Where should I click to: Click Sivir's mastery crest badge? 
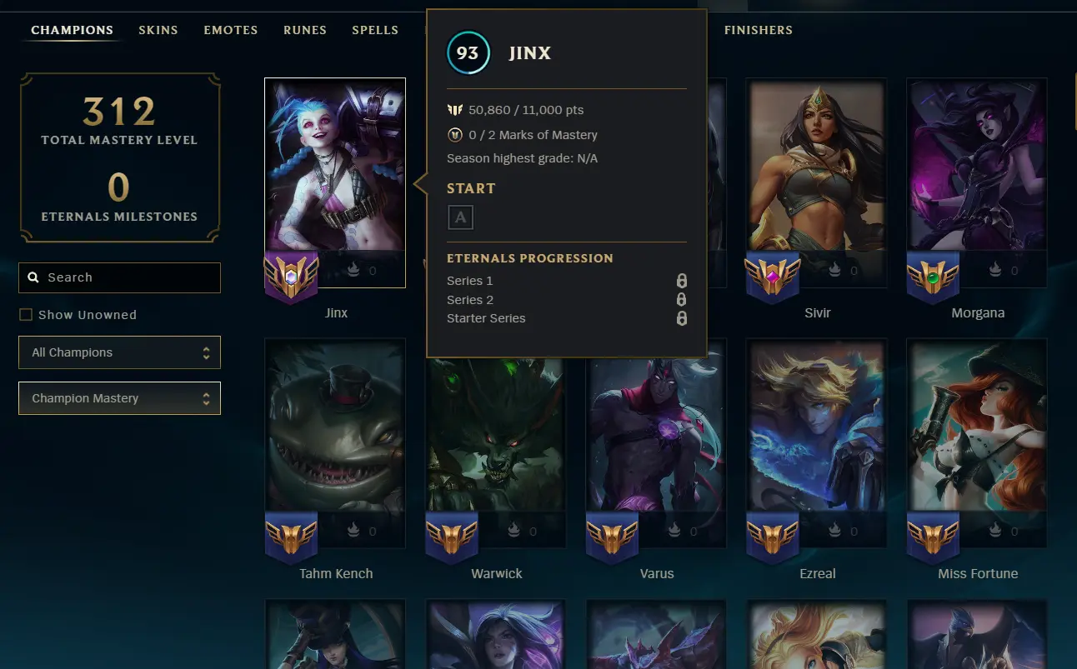tap(773, 277)
